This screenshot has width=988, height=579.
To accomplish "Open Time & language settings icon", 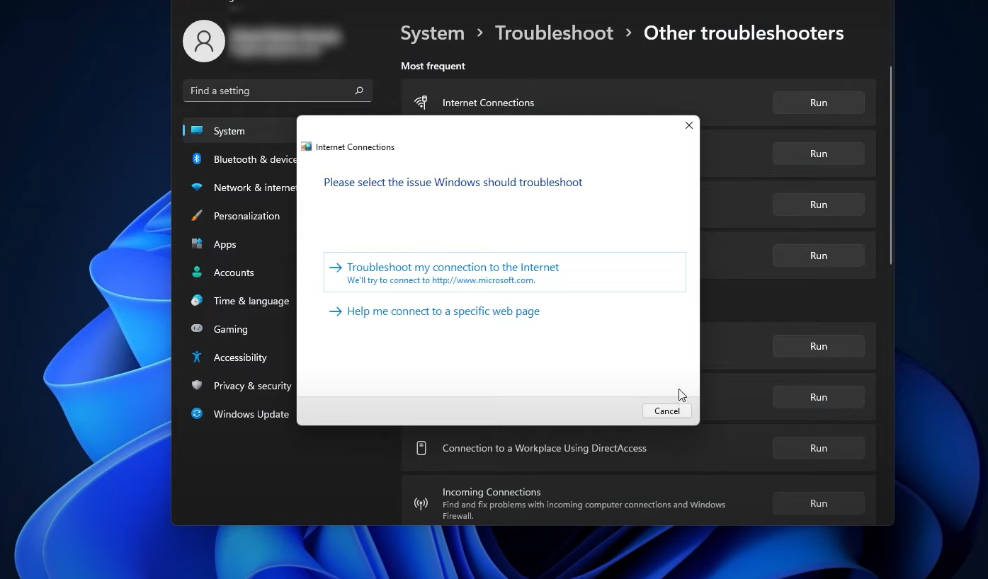I will (x=196, y=300).
